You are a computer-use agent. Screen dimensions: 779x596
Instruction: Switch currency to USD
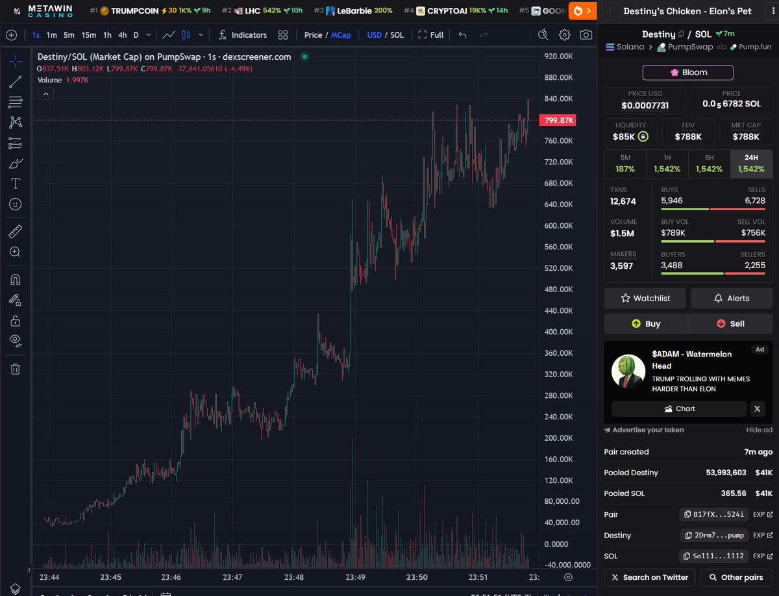tap(374, 35)
